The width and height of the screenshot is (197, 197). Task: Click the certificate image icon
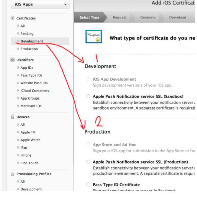pyautogui.click(x=94, y=36)
